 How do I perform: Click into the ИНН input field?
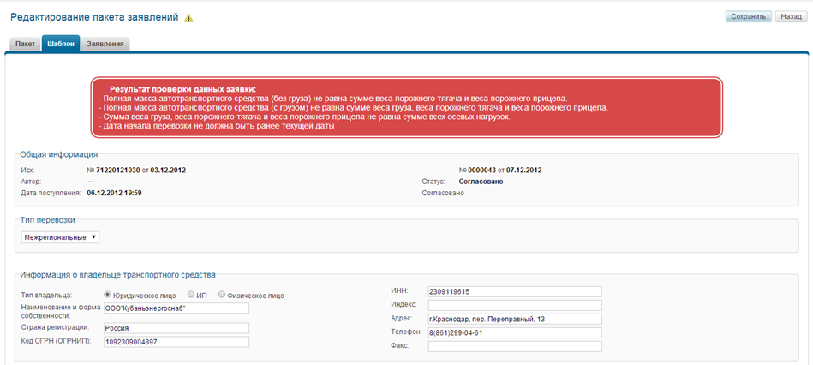[x=515, y=291]
